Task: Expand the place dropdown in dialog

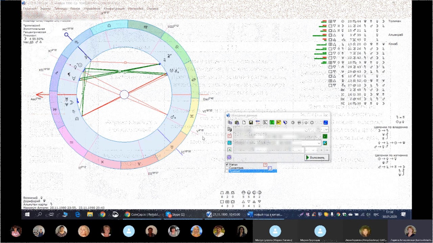Action: 319,143
